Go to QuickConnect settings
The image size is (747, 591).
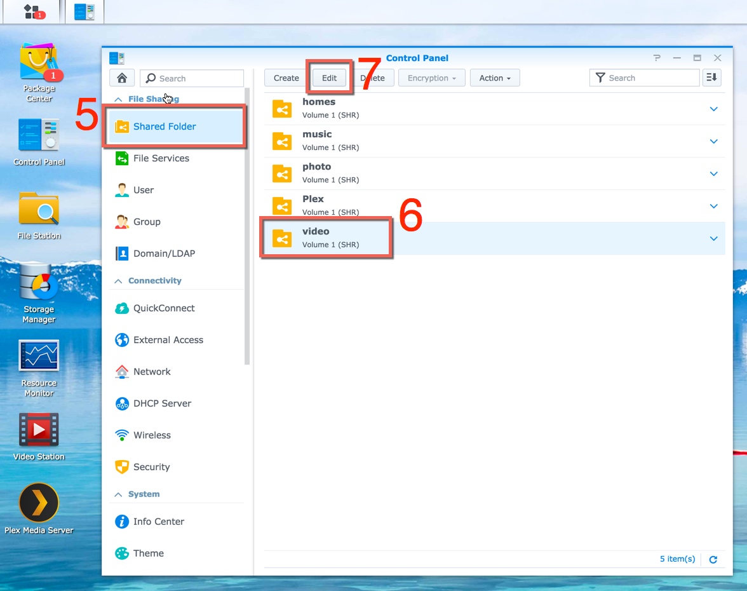click(x=163, y=308)
